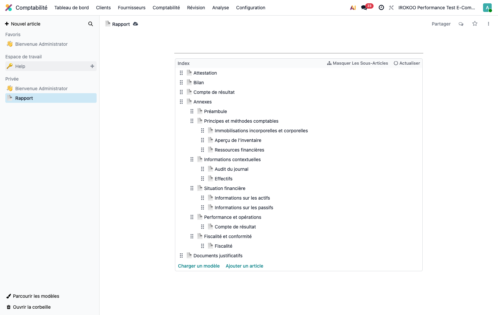Search articles with the magnifier icon
The height and width of the screenshot is (315, 498).
click(91, 24)
